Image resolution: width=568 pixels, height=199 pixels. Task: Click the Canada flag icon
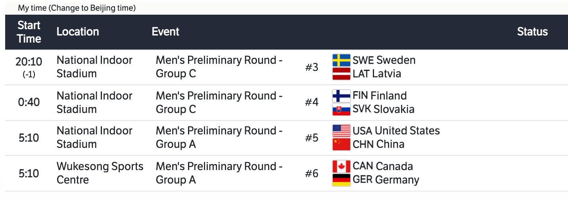[x=341, y=166]
